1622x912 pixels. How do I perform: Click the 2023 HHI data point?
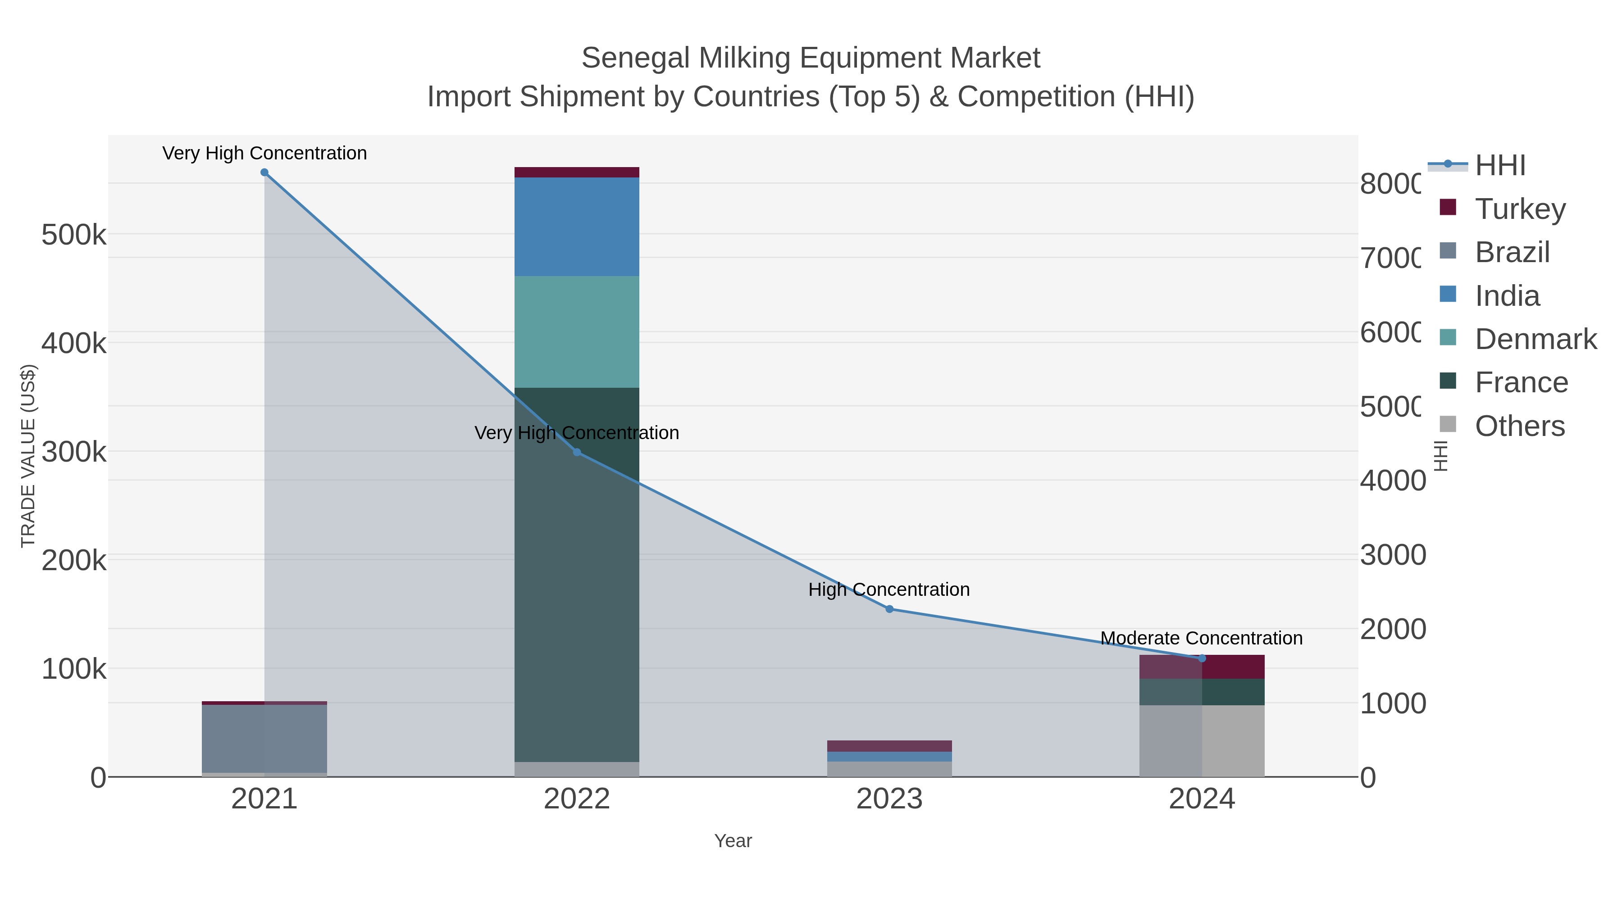(x=890, y=608)
